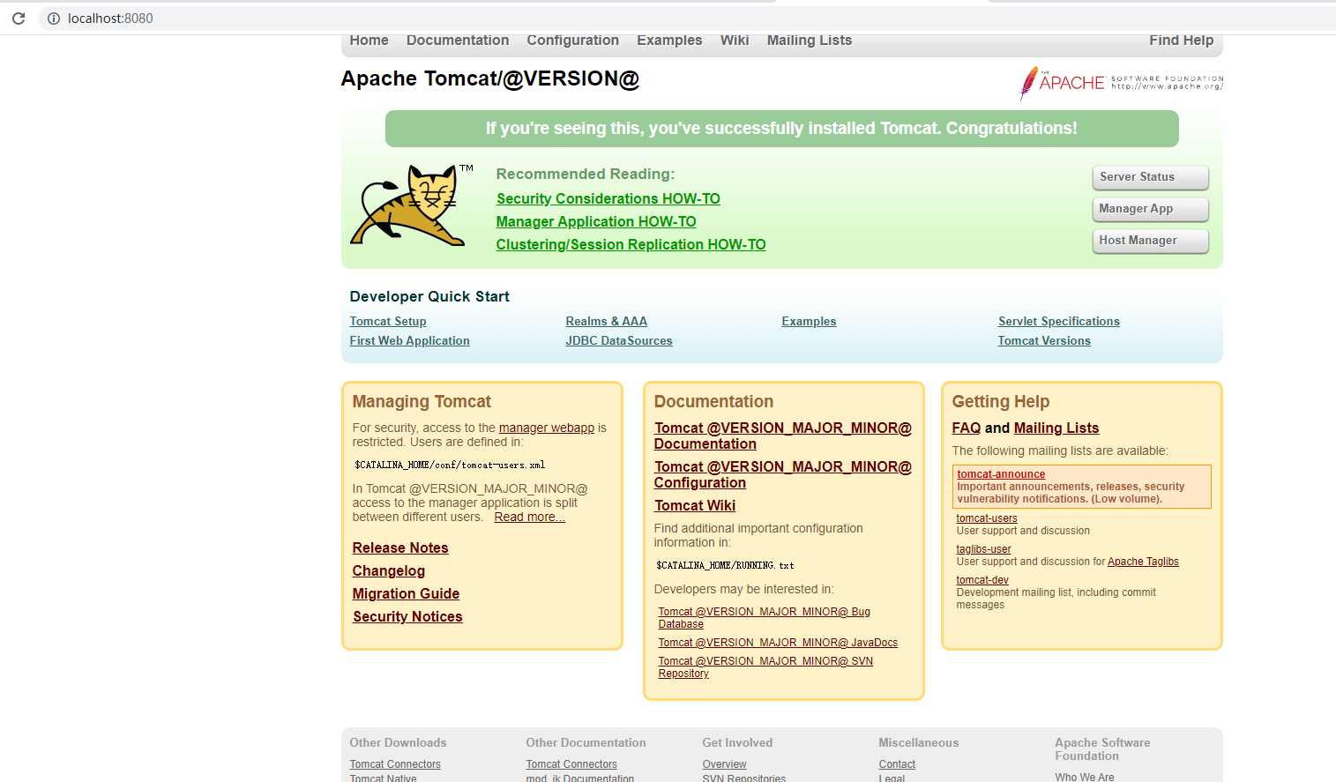Image resolution: width=1336 pixels, height=782 pixels.
Task: Open the Release Notes link
Action: click(x=400, y=548)
